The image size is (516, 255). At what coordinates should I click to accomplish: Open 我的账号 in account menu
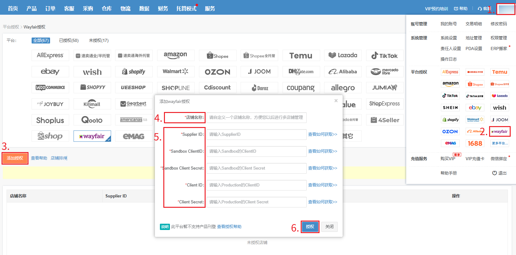(449, 24)
